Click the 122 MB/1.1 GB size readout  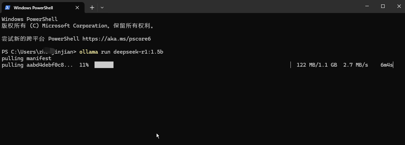pyautogui.click(x=317, y=65)
